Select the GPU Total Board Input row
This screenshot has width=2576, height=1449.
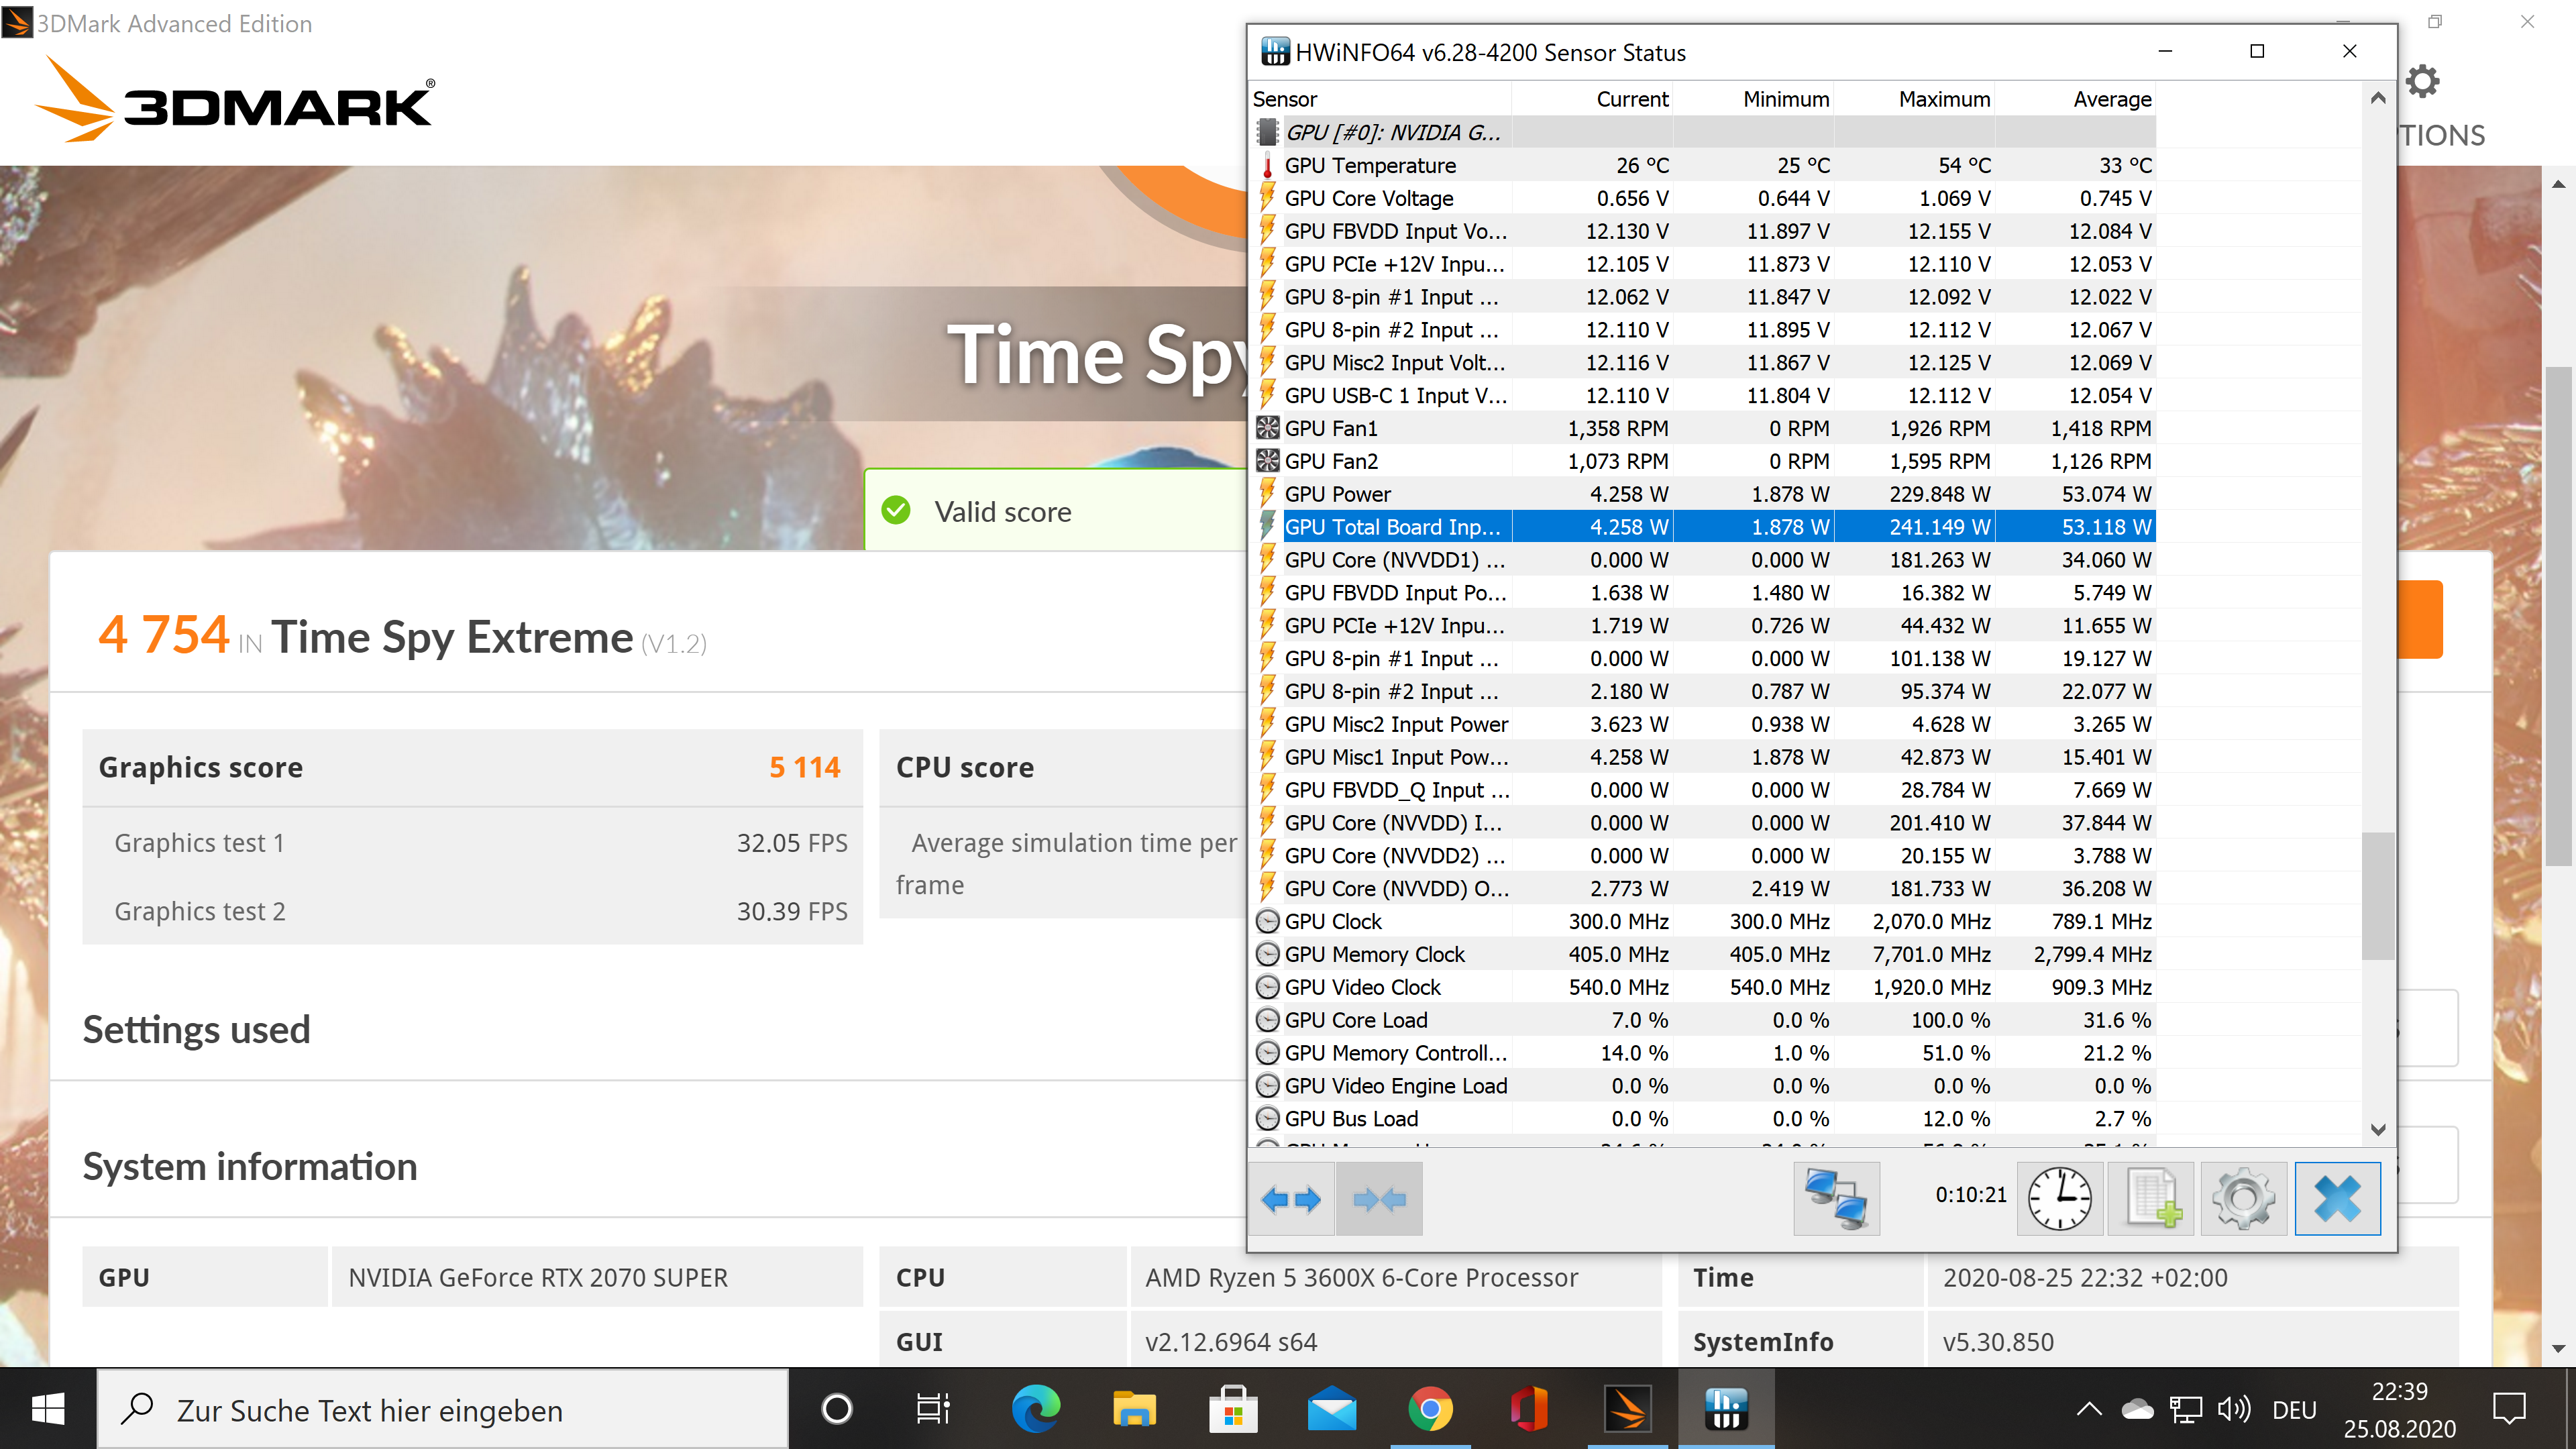[x=1392, y=527]
